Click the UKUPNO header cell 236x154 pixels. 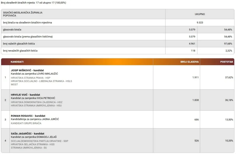click(200, 14)
